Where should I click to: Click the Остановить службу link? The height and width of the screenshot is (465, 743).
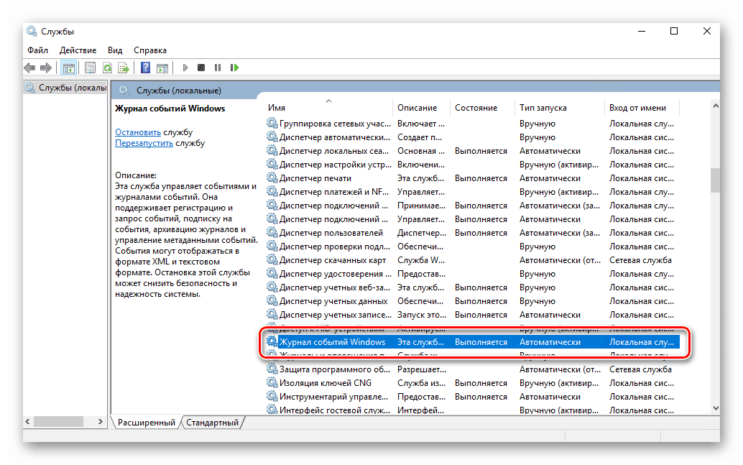pyautogui.click(x=138, y=132)
